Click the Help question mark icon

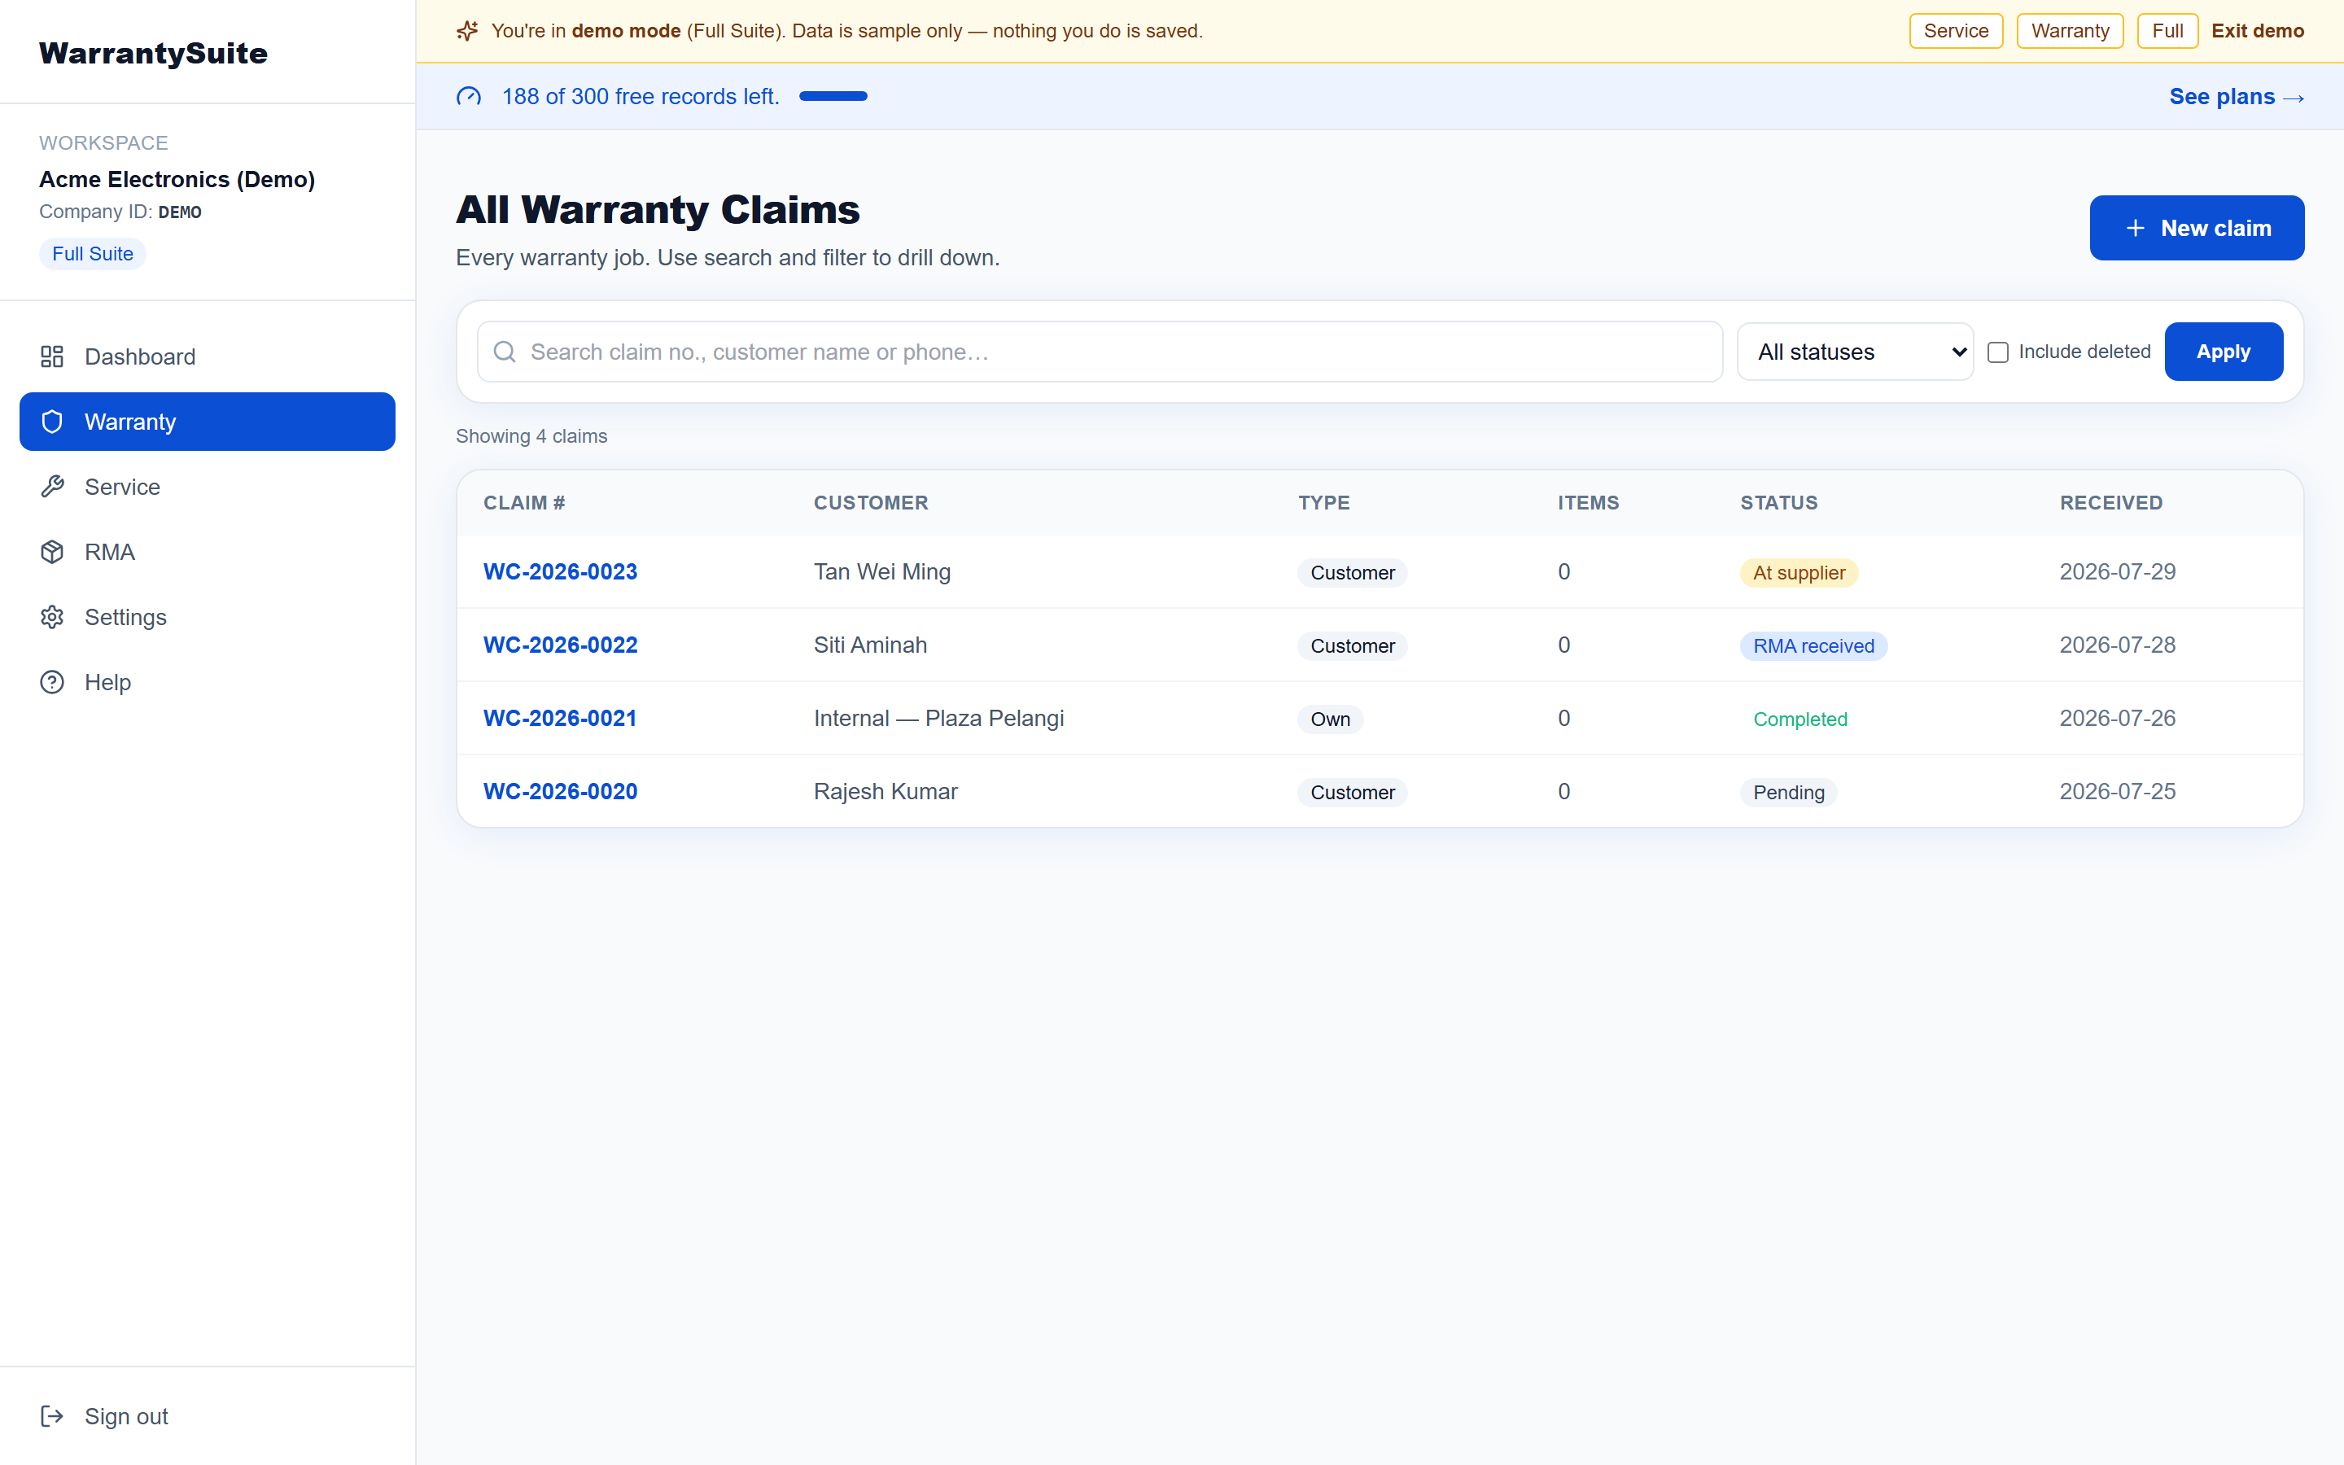52,682
